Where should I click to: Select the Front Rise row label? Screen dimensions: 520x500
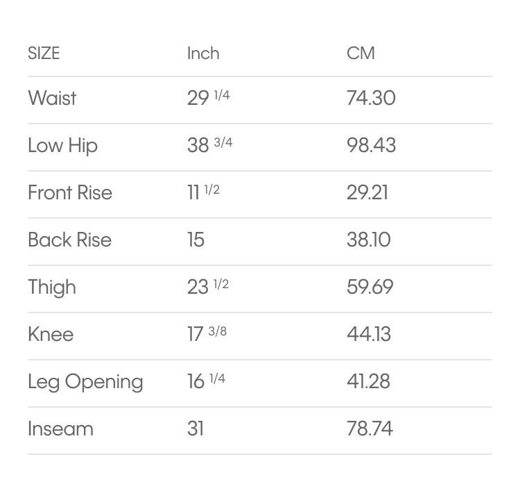70,192
